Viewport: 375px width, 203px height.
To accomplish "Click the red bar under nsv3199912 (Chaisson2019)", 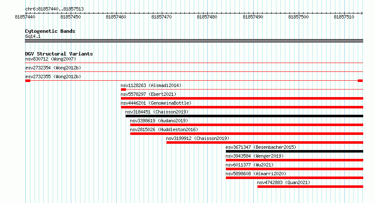I will [265, 142].
